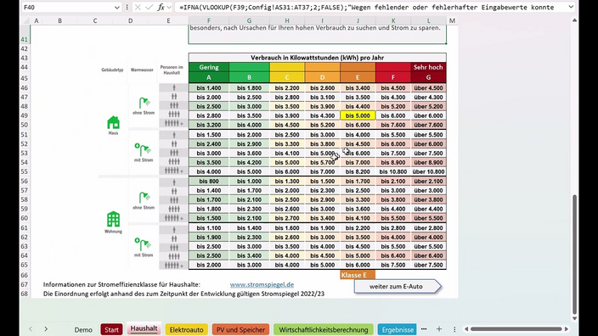Select the class F header cell
The width and height of the screenshot is (598, 336).
[393, 77]
